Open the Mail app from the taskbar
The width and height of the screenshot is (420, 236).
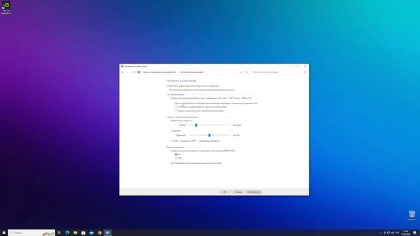pyautogui.click(x=91, y=233)
